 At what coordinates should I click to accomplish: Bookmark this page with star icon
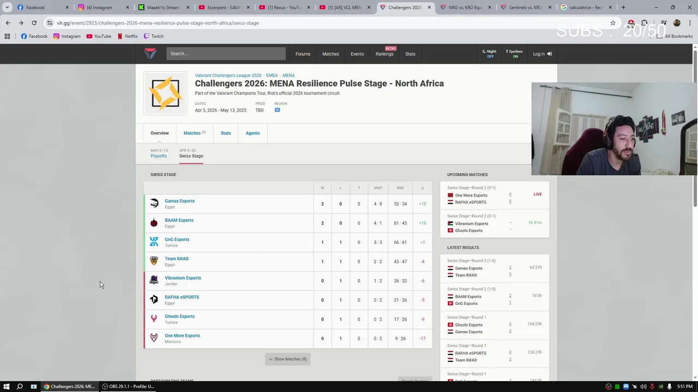(613, 23)
